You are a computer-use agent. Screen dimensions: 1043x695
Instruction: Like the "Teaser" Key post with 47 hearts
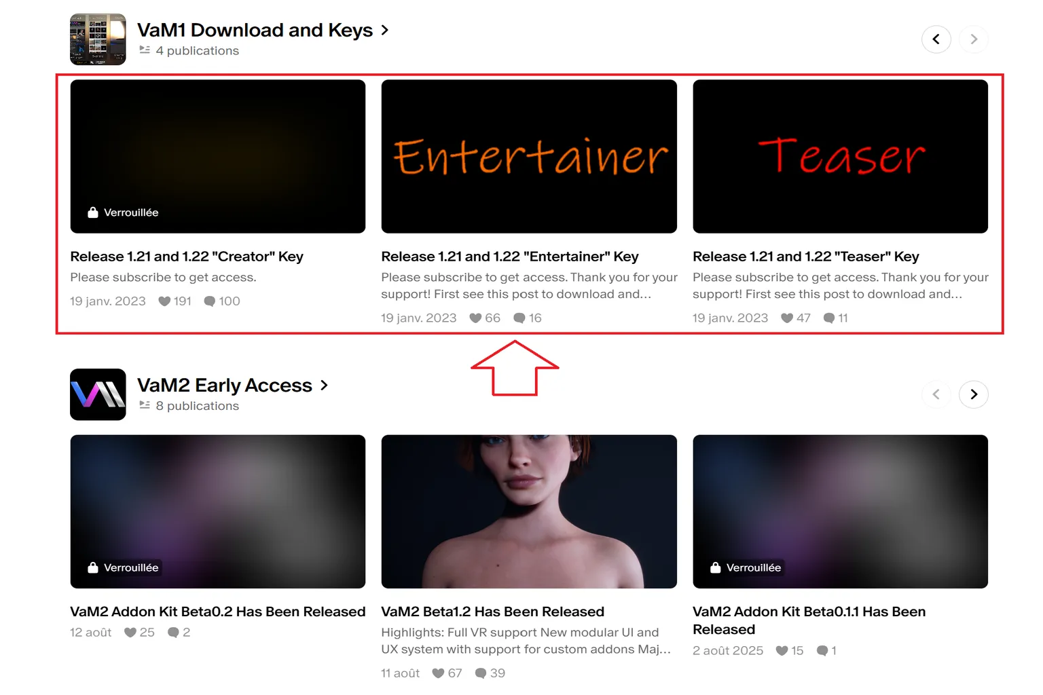pyautogui.click(x=787, y=318)
